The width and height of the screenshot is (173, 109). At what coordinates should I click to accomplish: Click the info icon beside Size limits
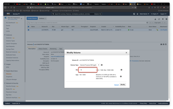pos(121,70)
